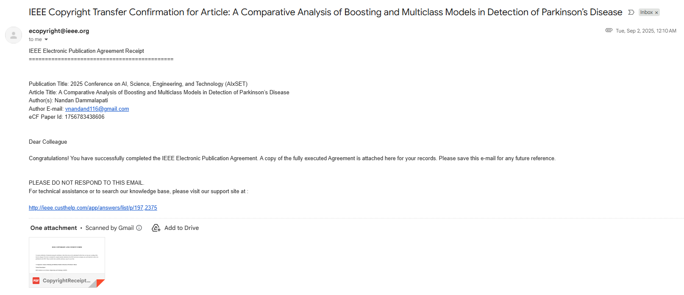Click the 'One attachment' heading
This screenshot has height=295, width=684.
53,228
